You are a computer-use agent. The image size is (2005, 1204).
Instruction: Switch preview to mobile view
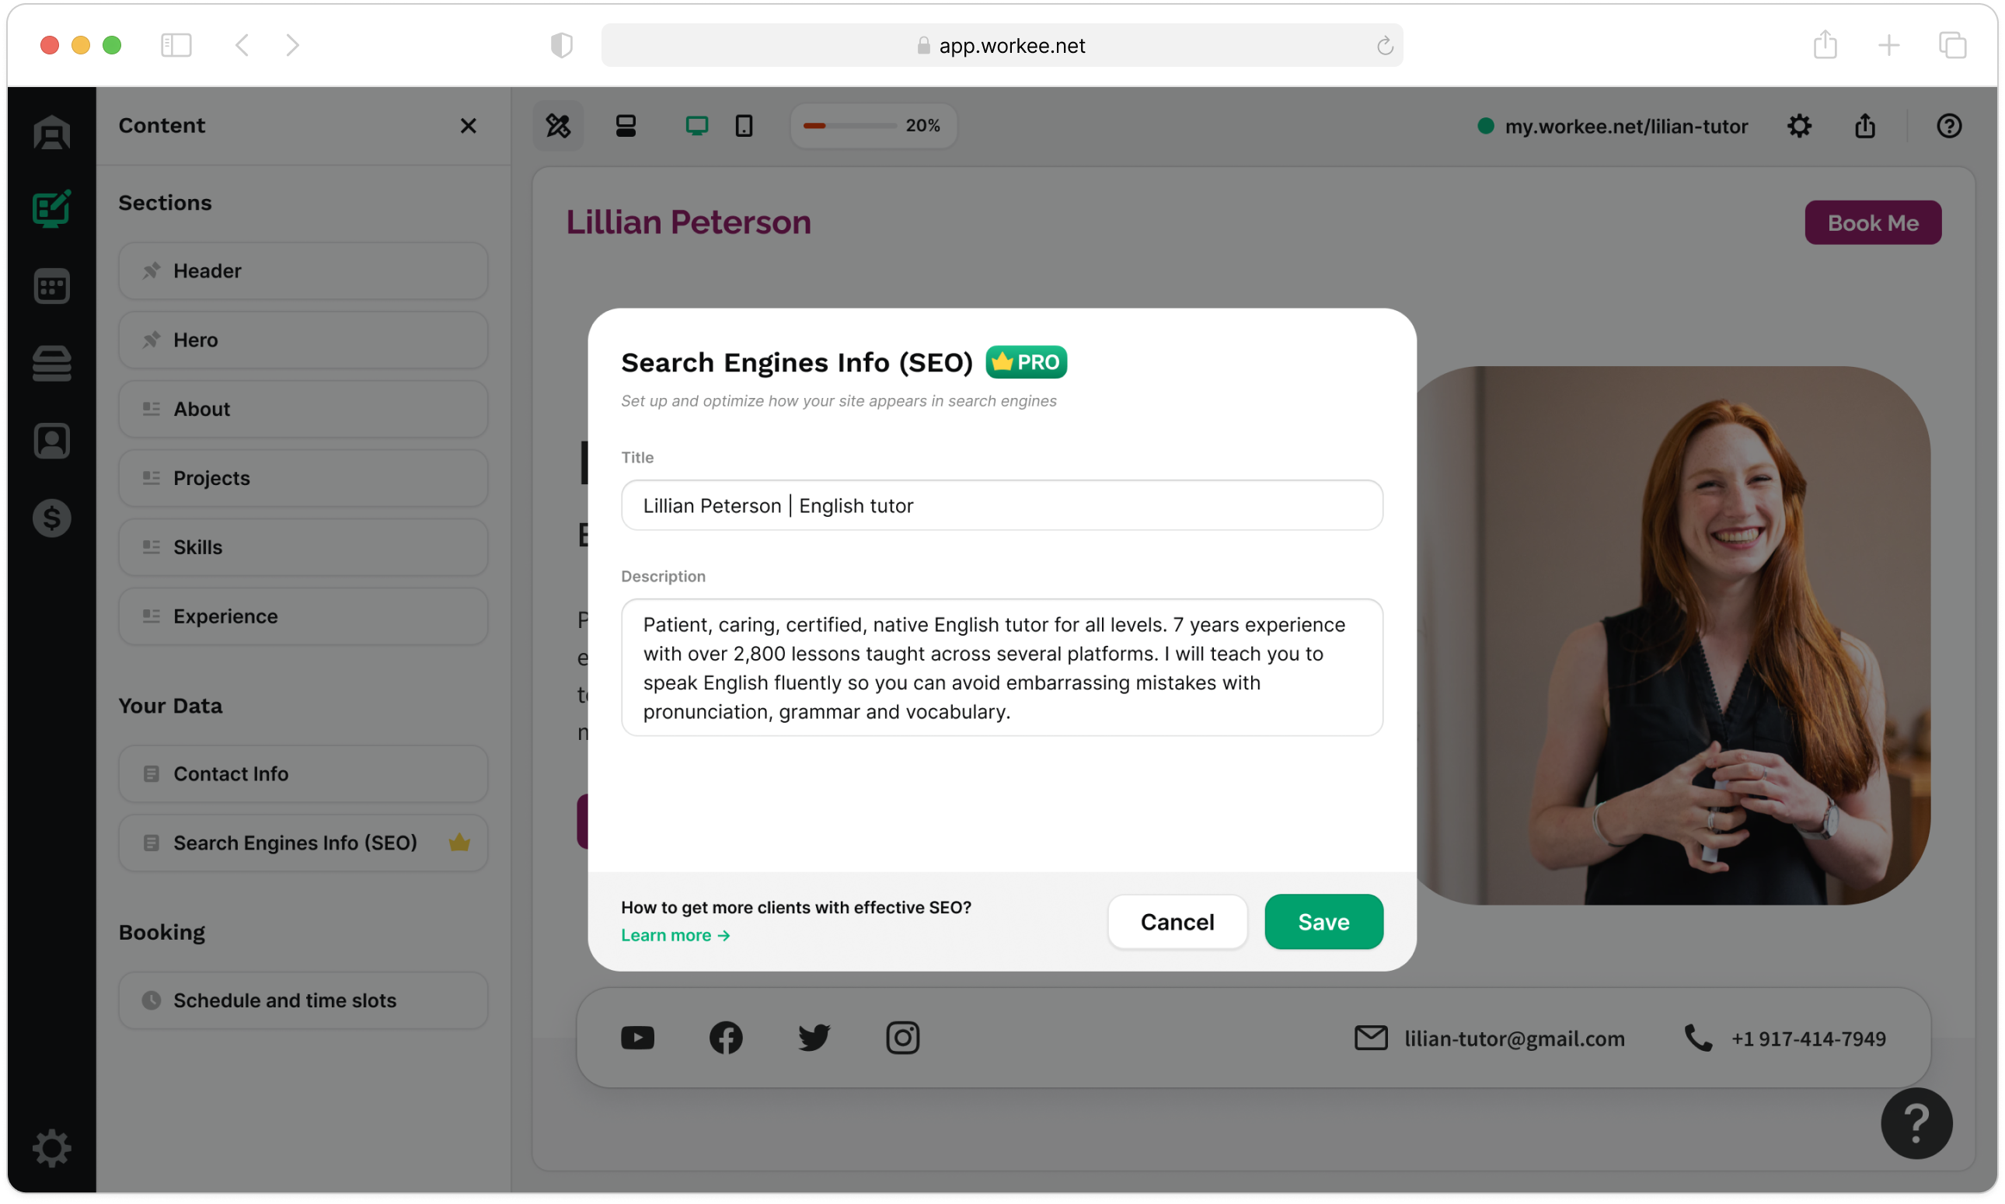pyautogui.click(x=743, y=126)
